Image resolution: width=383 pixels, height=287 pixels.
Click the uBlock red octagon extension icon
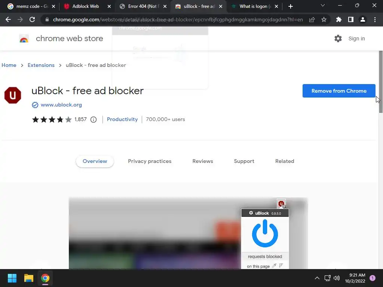coord(13,95)
